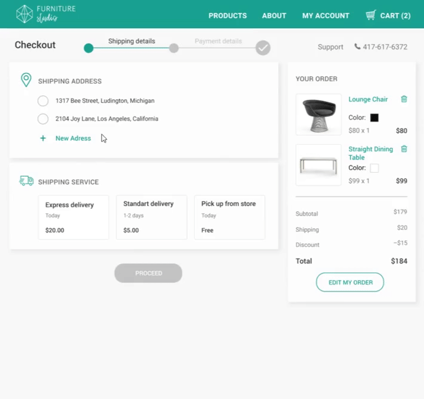424x399 pixels.
Task: Open the About page
Action: (x=274, y=16)
